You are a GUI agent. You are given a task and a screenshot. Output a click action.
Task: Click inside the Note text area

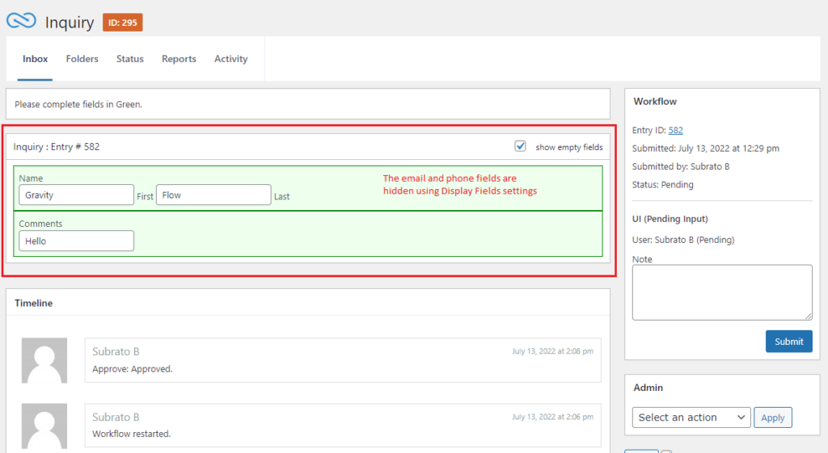pyautogui.click(x=721, y=292)
